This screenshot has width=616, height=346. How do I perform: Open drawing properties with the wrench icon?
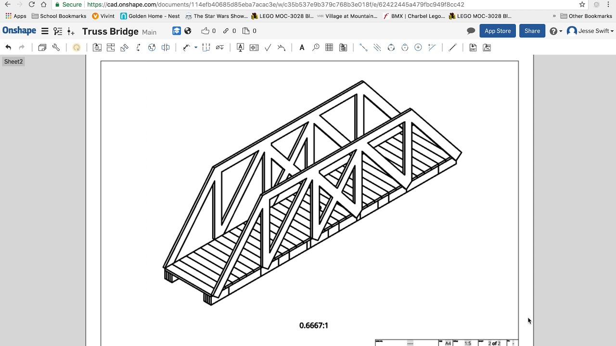click(56, 47)
